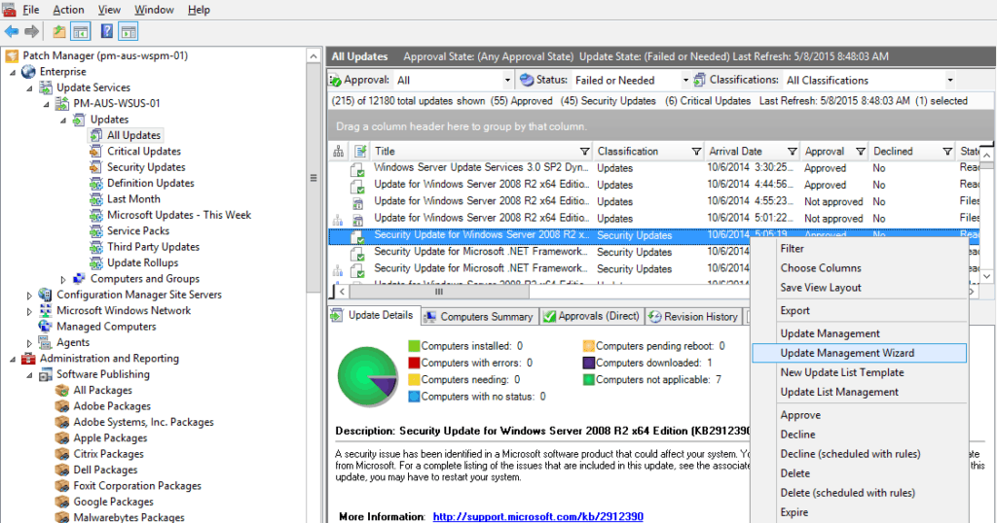Open the Title column filter funnel

point(584,151)
